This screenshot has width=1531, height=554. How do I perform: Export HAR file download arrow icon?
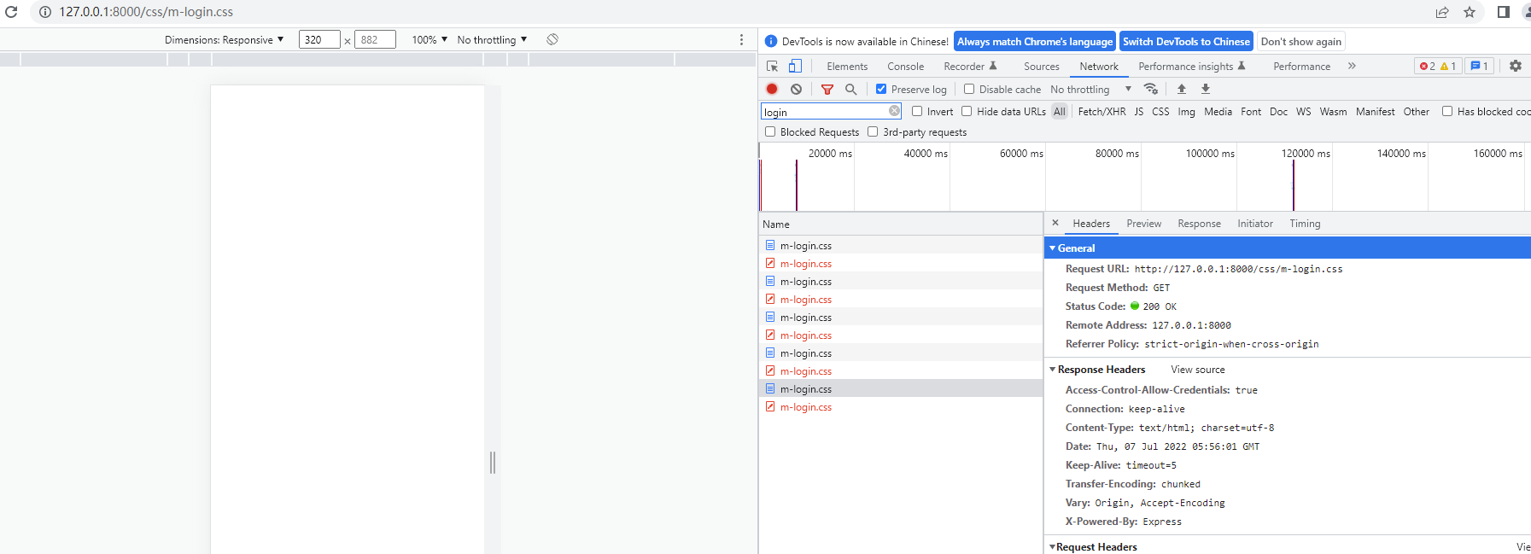1206,89
